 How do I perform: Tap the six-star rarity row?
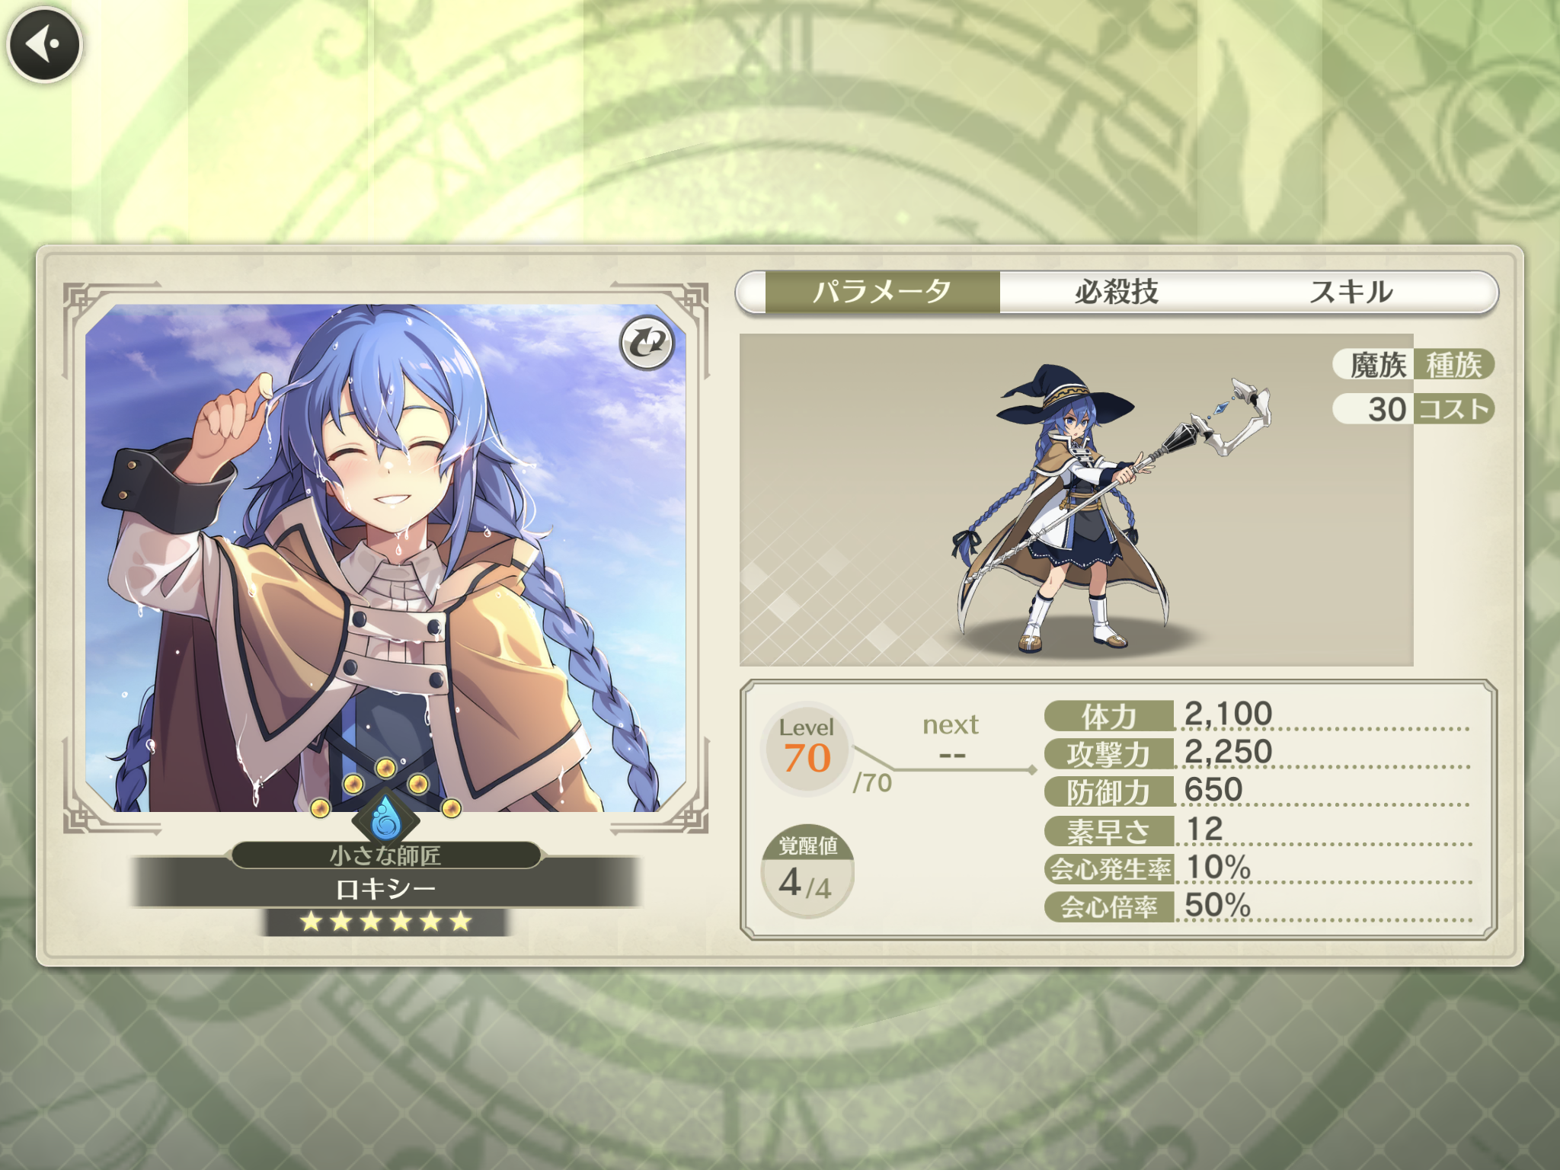coord(385,922)
